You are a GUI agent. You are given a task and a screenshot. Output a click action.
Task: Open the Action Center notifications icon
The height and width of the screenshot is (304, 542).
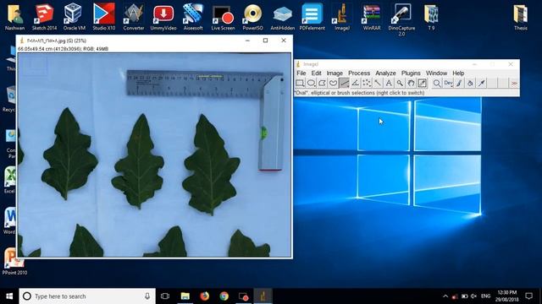(x=528, y=296)
